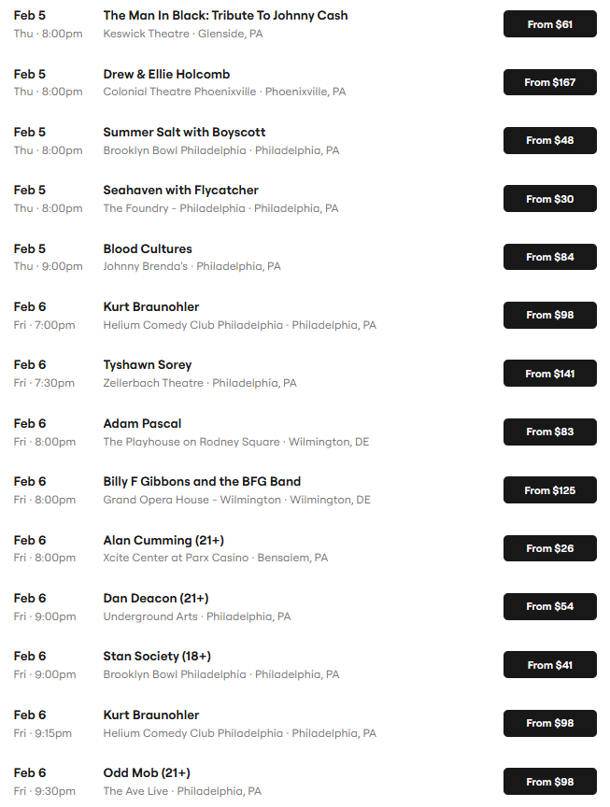610x807 pixels.
Task: Select the Summer Salt with Boyscott event
Action: click(184, 133)
